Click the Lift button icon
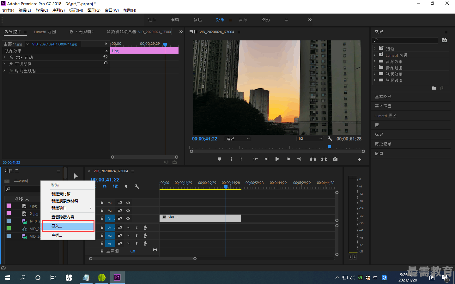The height and width of the screenshot is (284, 455). click(x=313, y=159)
